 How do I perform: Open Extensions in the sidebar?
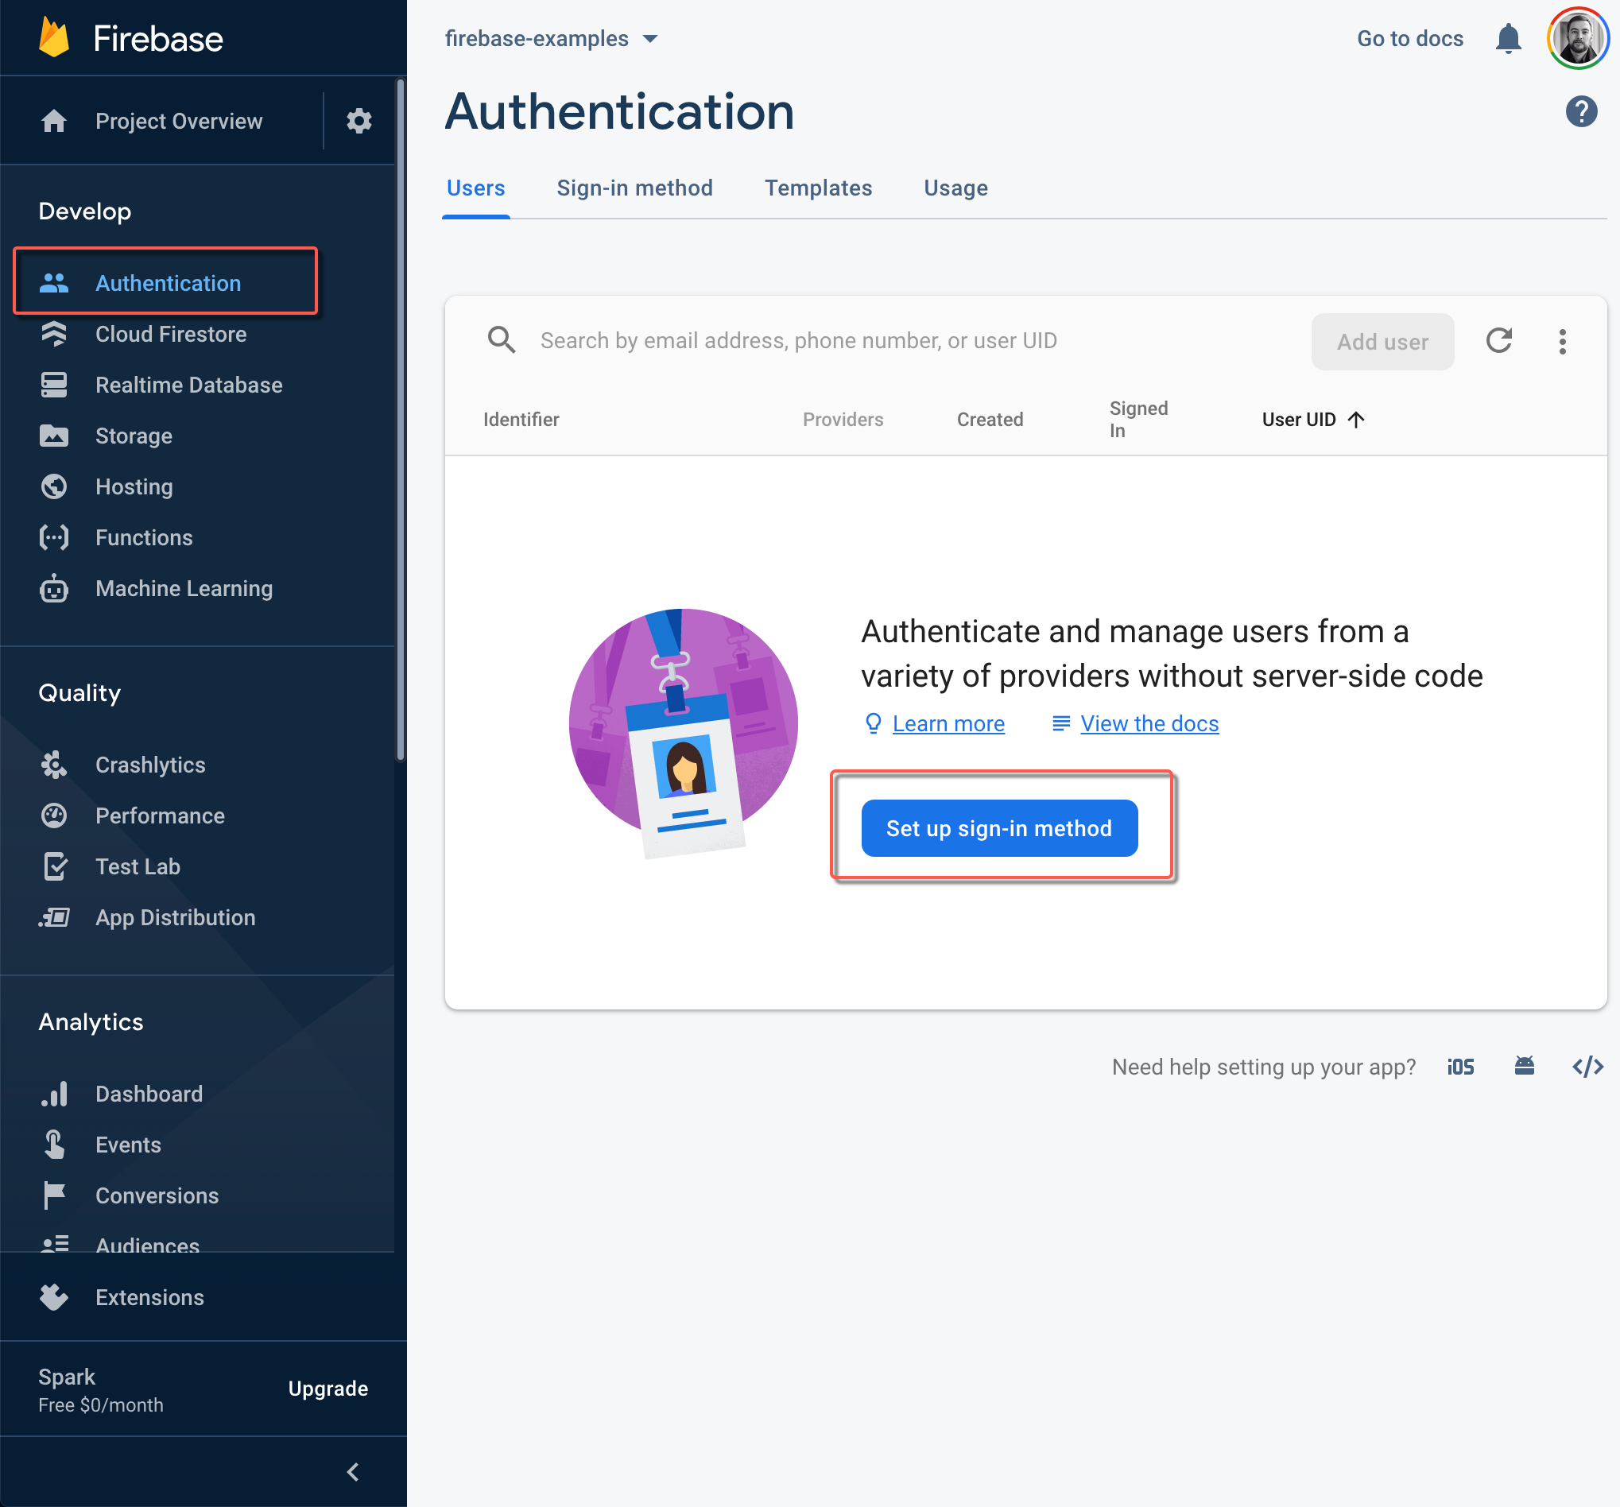point(149,1296)
